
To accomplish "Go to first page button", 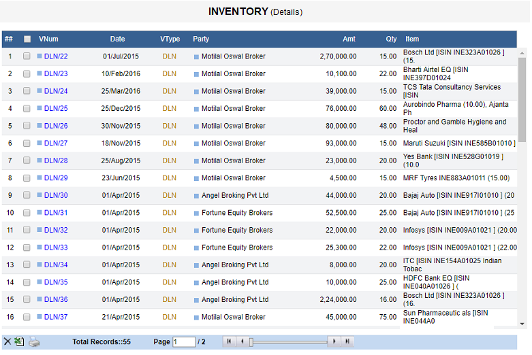I will coord(229,341).
